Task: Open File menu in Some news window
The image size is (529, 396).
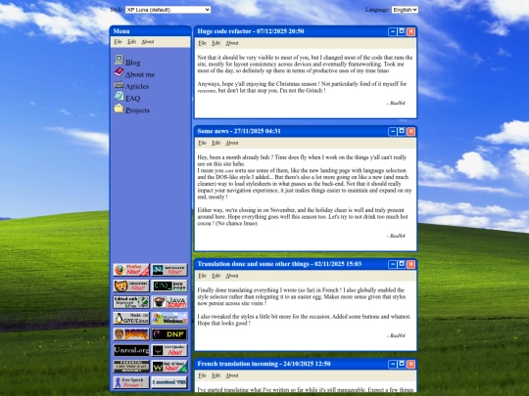Action: pyautogui.click(x=202, y=143)
